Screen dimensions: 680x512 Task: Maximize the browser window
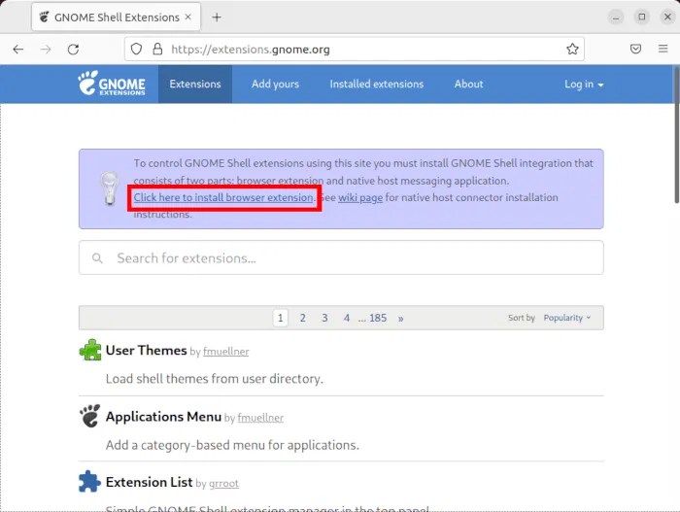[x=642, y=17]
